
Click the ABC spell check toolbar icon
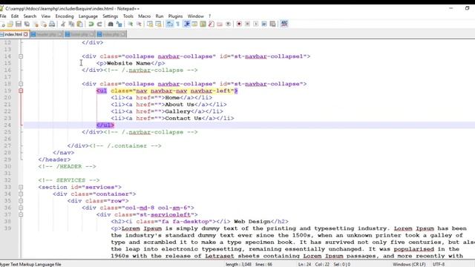[x=284, y=24]
